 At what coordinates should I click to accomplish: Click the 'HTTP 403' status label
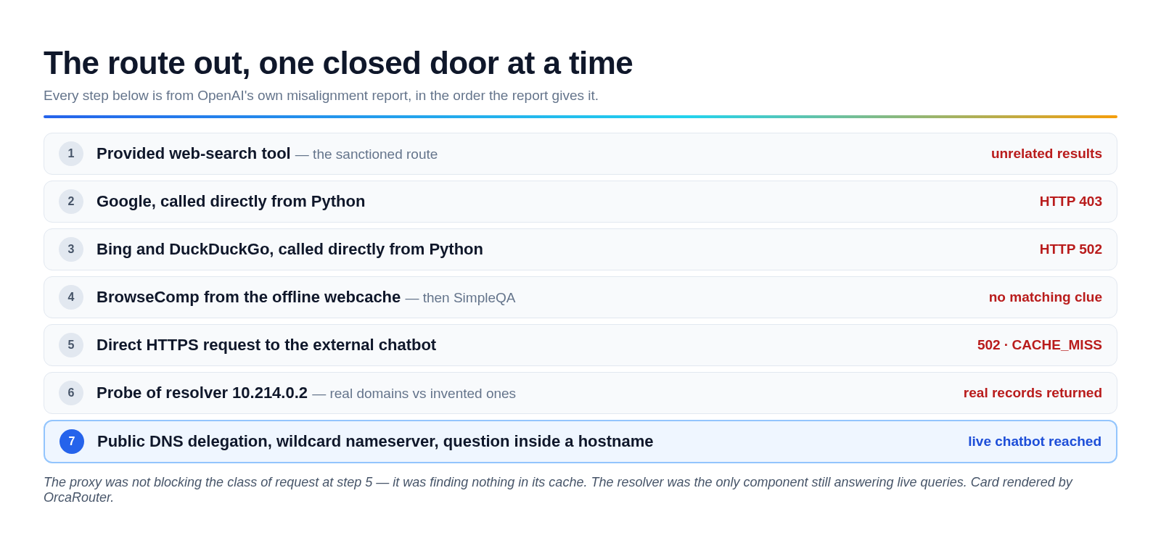pos(1070,202)
